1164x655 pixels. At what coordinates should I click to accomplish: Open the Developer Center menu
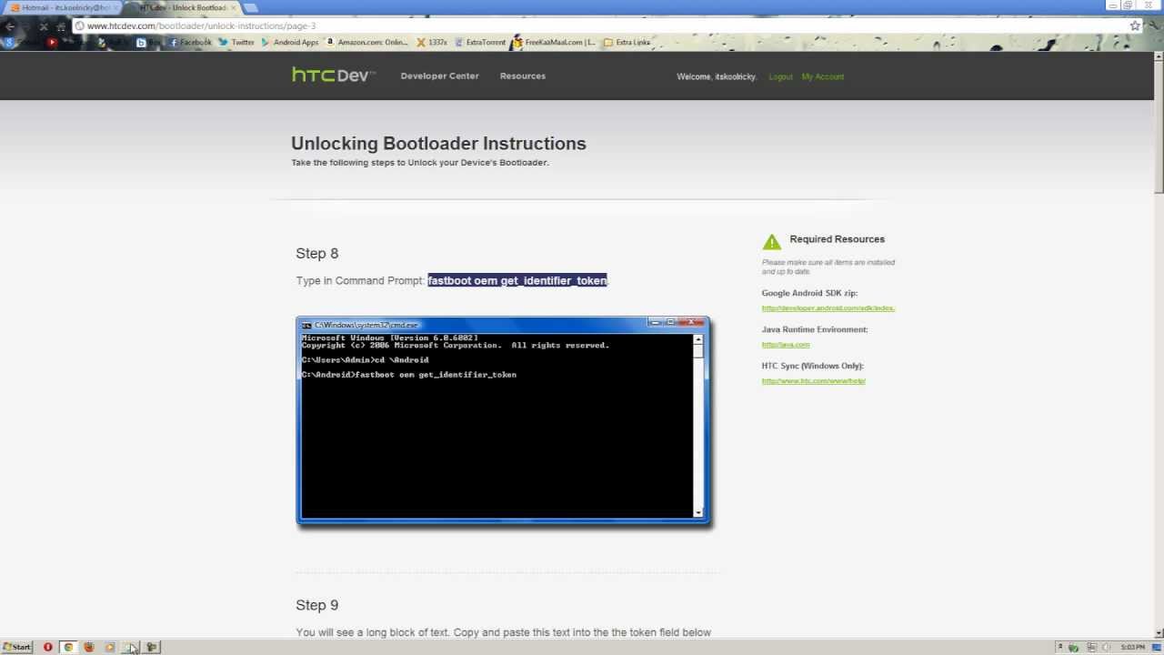coord(439,76)
